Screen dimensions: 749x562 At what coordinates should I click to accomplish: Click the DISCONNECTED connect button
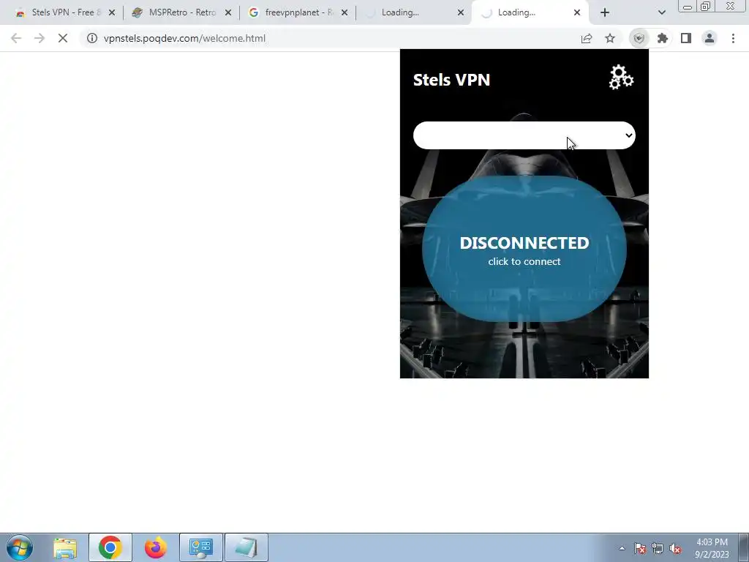tap(524, 249)
